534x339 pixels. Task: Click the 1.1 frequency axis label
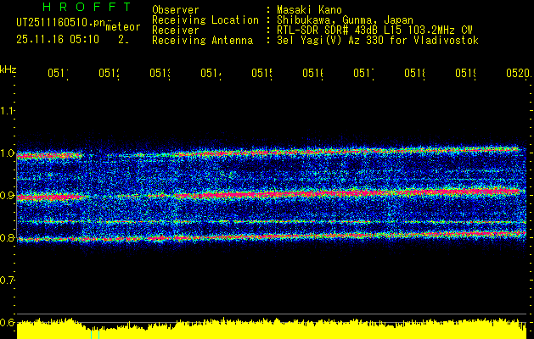(x=7, y=111)
